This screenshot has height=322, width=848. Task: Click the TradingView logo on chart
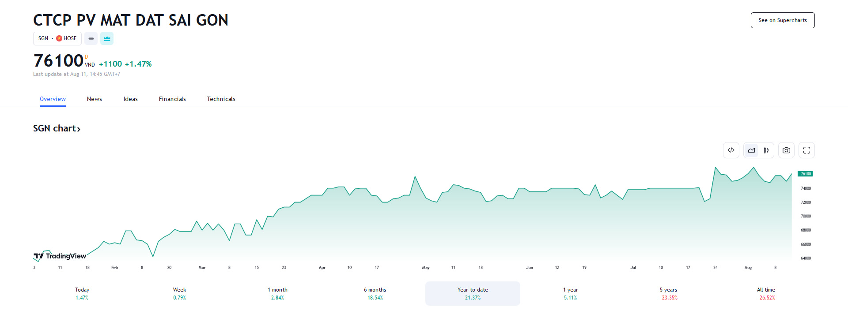click(x=60, y=256)
